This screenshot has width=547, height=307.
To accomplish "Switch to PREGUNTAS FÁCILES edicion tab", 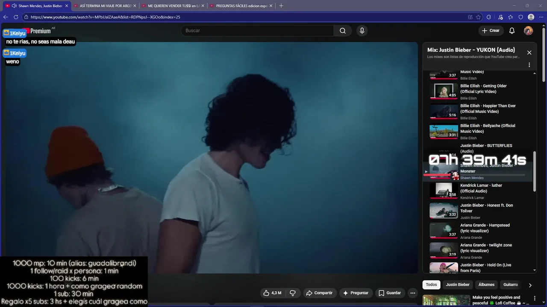I will [x=241, y=6].
